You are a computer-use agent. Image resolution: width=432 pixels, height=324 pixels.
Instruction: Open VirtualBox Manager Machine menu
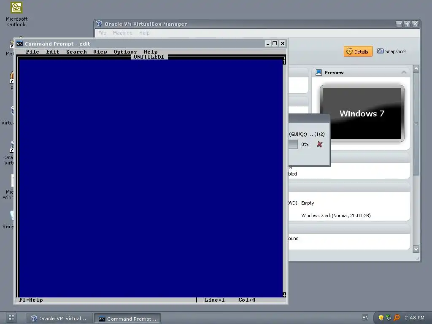coord(123,33)
